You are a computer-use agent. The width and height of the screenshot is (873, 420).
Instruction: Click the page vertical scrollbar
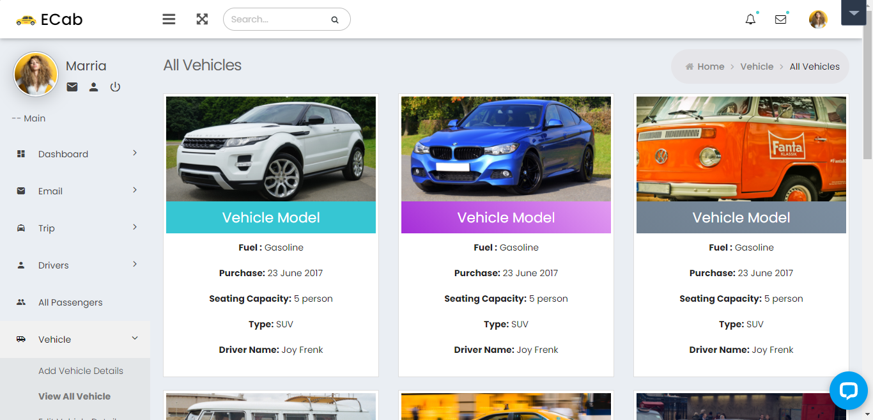[867, 96]
